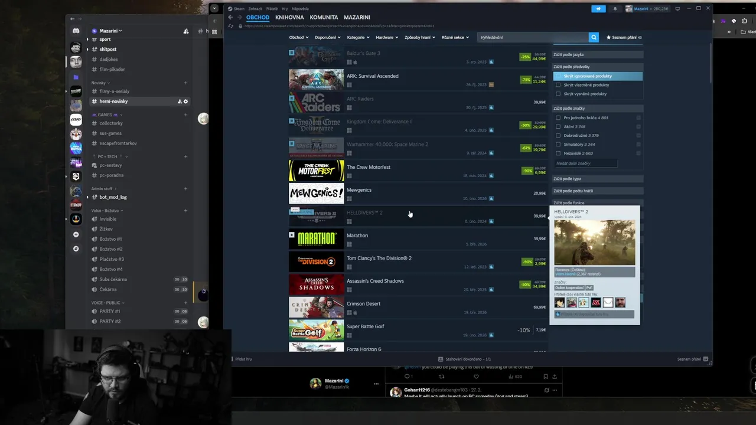Click Discord add server plus icon
Image resolution: width=756 pixels, height=425 pixels.
(76, 235)
